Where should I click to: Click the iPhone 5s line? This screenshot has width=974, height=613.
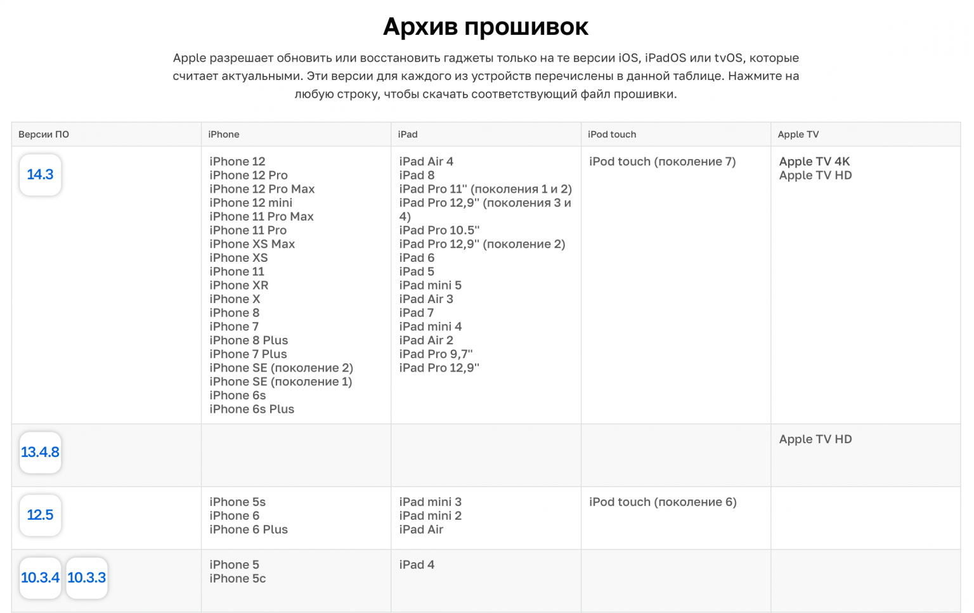pos(238,502)
